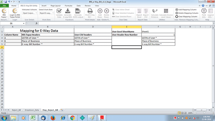Viewport: 215px width, 121px height.
Task: Open Customize Quick Access Toolbar dropdown
Action: tap(19, 2)
